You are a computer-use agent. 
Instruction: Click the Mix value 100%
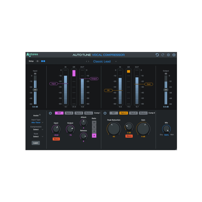[166, 135]
